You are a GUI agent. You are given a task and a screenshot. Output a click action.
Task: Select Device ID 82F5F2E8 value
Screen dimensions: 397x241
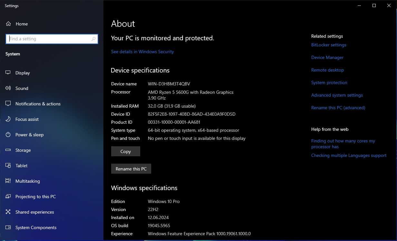pos(192,114)
